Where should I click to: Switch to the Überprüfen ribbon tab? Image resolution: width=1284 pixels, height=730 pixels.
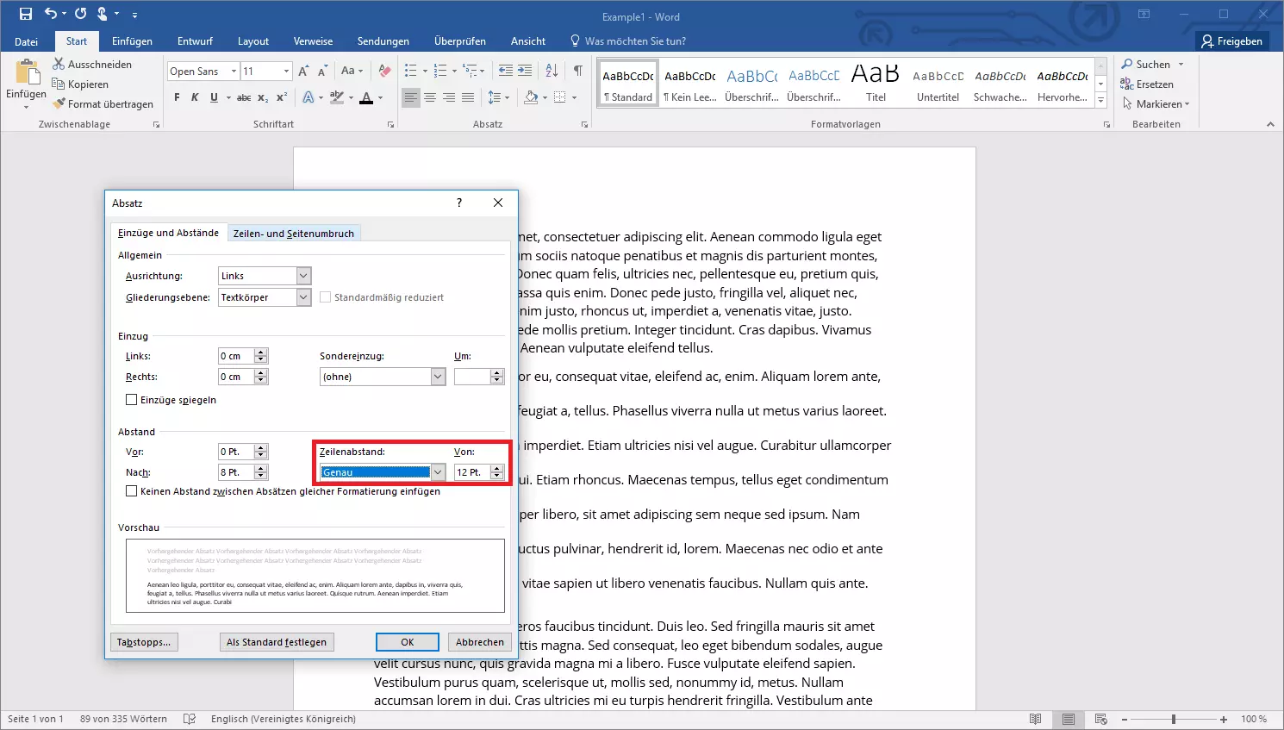pos(460,41)
